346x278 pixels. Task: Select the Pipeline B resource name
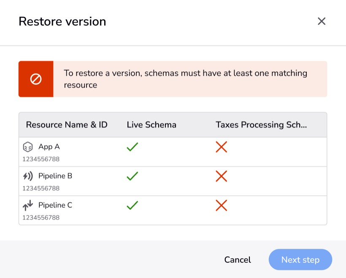(x=55, y=176)
